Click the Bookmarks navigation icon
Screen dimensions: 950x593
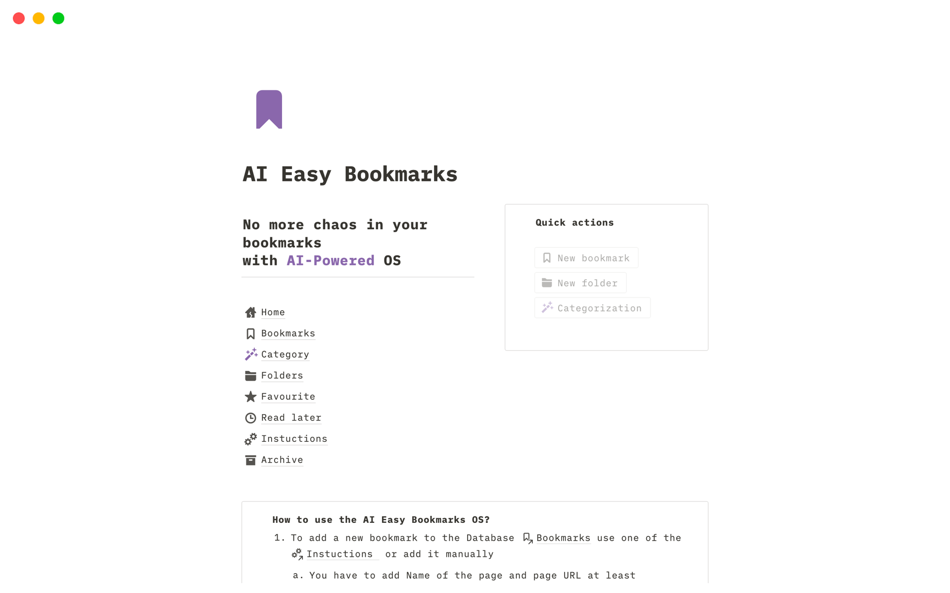[x=250, y=333]
